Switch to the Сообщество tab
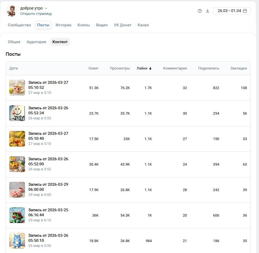The height and width of the screenshot is (253, 259). (x=19, y=25)
